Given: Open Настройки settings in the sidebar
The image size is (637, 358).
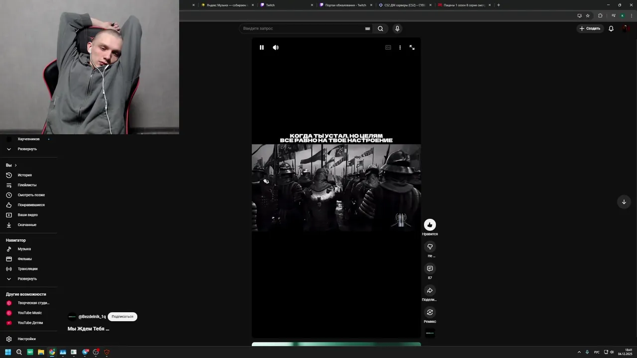Looking at the screenshot, I should pyautogui.click(x=28, y=339).
